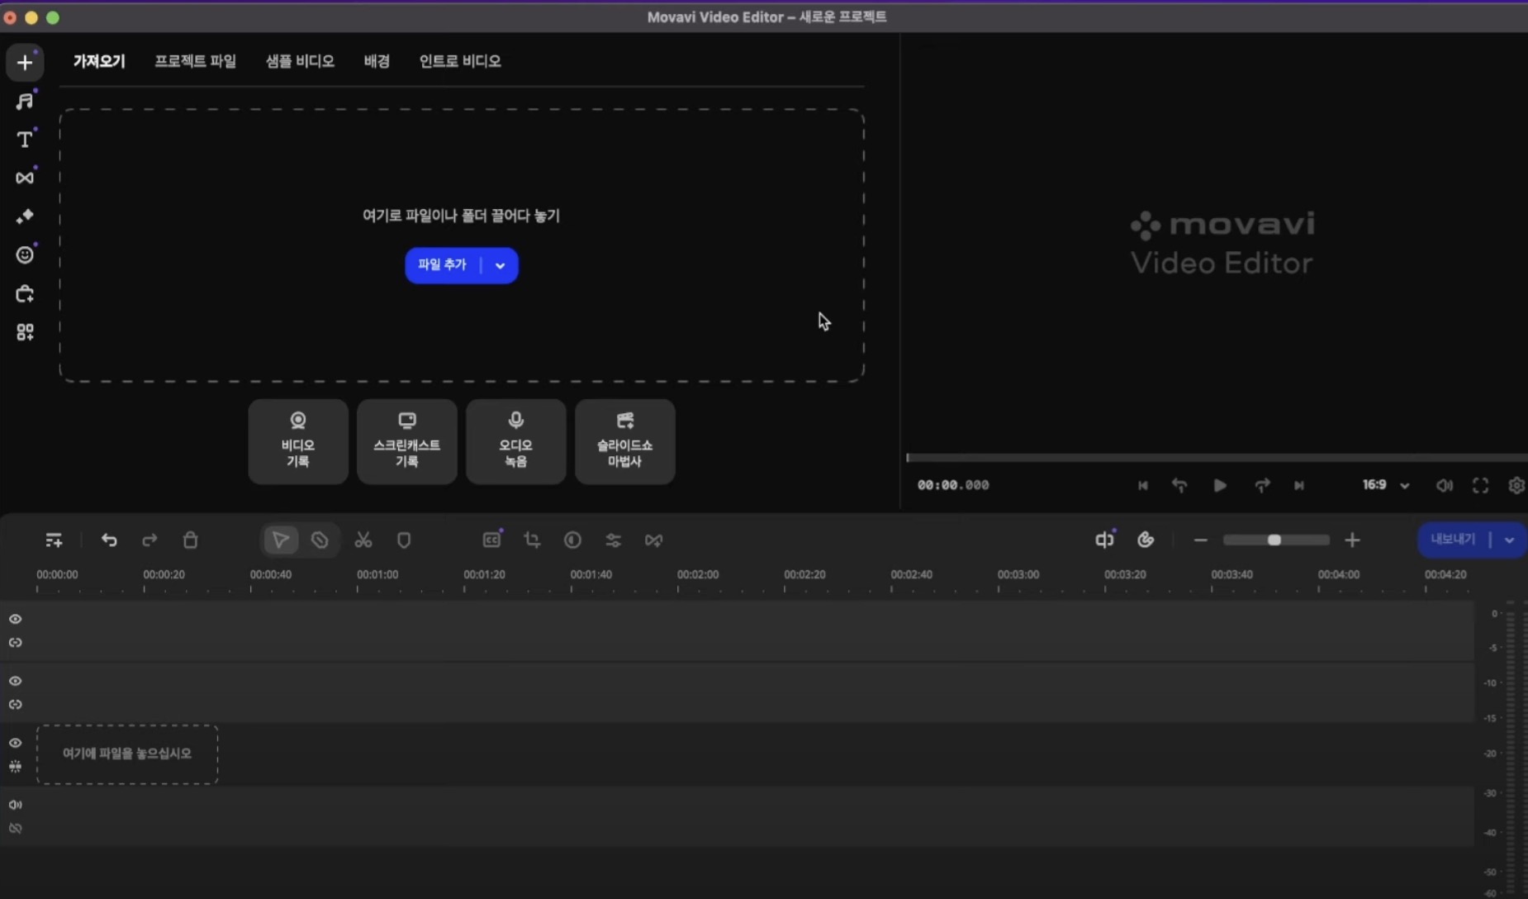Click the preview playback progress bar
Image resolution: width=1528 pixels, height=899 pixels.
(1217, 458)
